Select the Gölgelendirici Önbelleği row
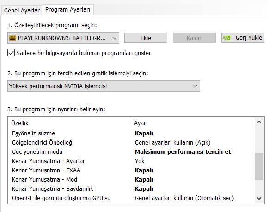Screen dimensions: 269x212 [131, 143]
